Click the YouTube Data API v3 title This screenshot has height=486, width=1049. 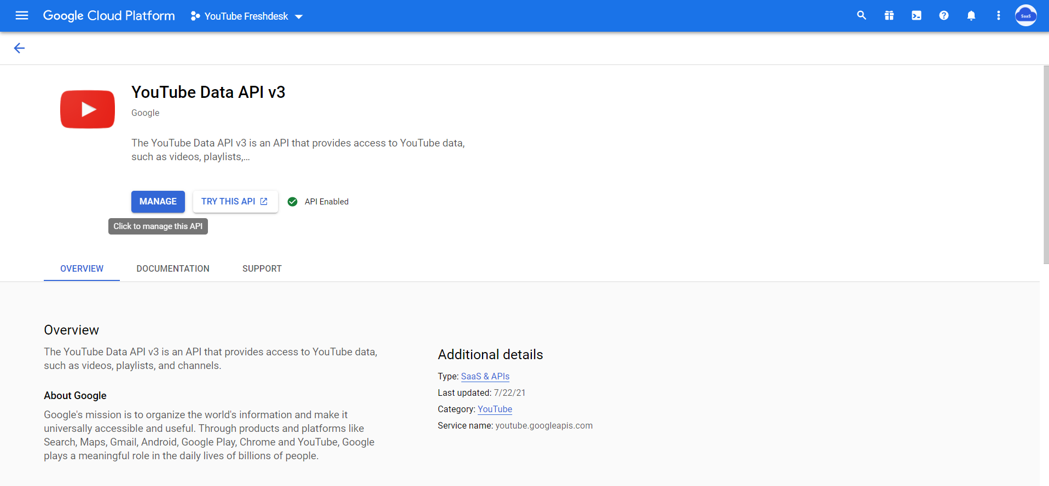click(x=208, y=92)
